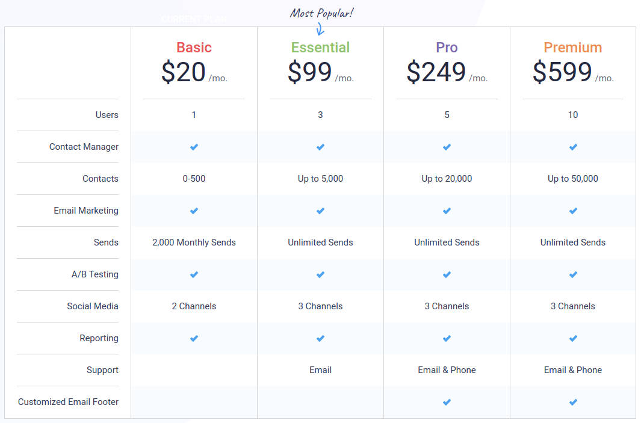Select the Basic plan heading
Viewport: 641px width, 423px height.
pyautogui.click(x=194, y=48)
